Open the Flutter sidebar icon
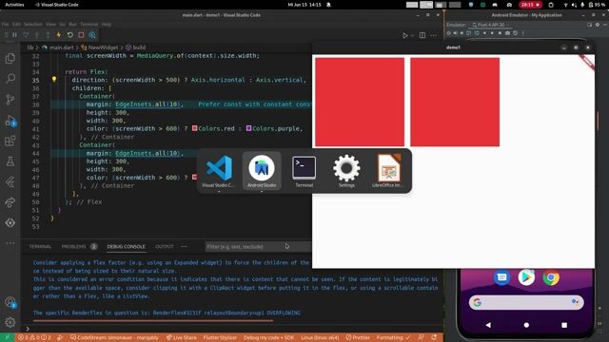Image resolution: width=609 pixels, height=342 pixels. click(x=10, y=181)
